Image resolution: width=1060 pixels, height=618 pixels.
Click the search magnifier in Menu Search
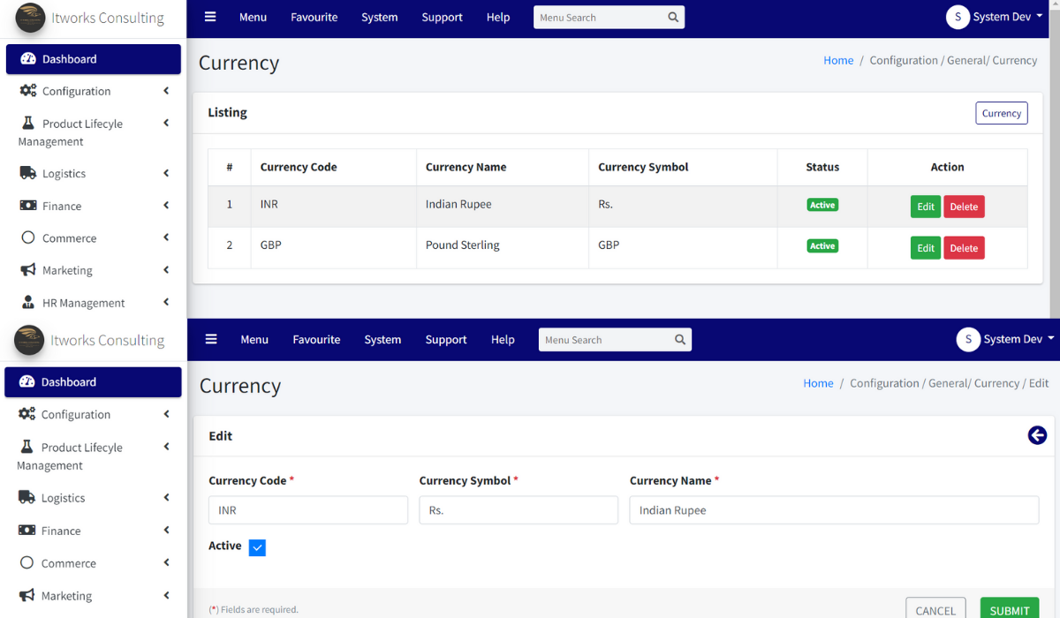(673, 17)
